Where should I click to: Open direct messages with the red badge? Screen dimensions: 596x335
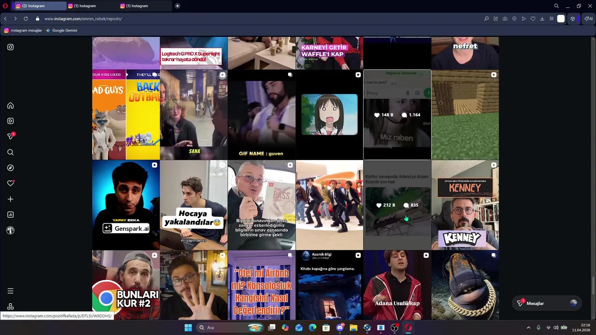(10, 136)
